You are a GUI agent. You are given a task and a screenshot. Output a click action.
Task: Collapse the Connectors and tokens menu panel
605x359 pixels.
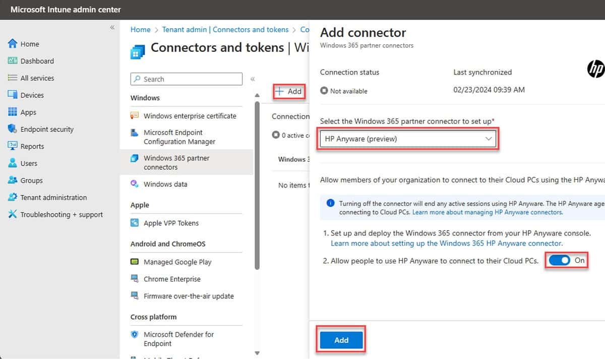(253, 78)
